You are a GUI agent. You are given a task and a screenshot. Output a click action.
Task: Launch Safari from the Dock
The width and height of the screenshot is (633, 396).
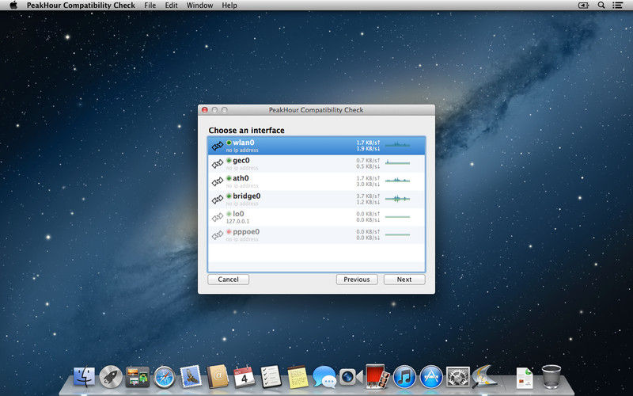click(165, 377)
